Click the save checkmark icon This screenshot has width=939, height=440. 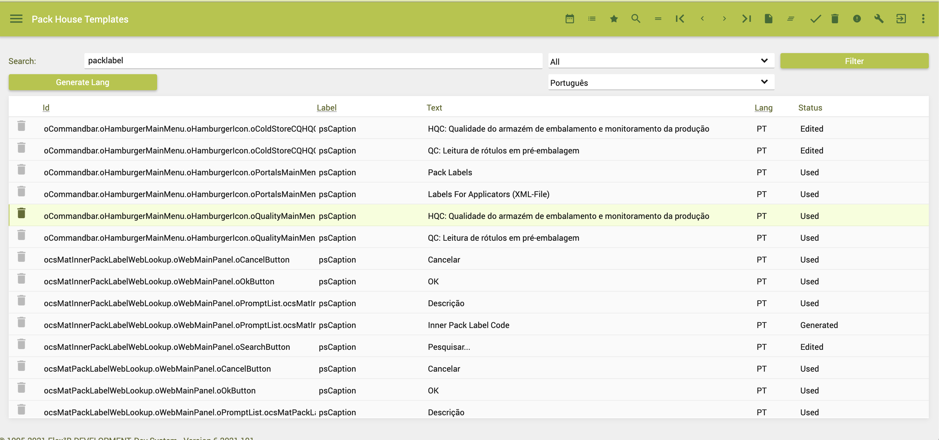tap(815, 19)
